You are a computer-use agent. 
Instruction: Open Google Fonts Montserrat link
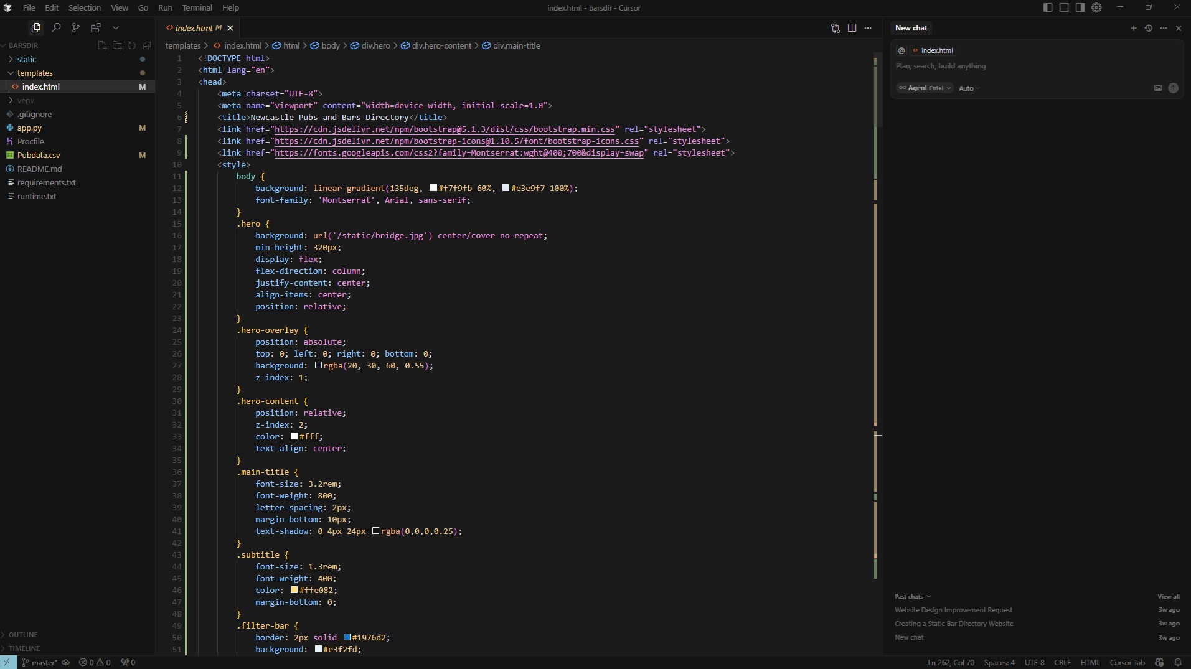(459, 152)
